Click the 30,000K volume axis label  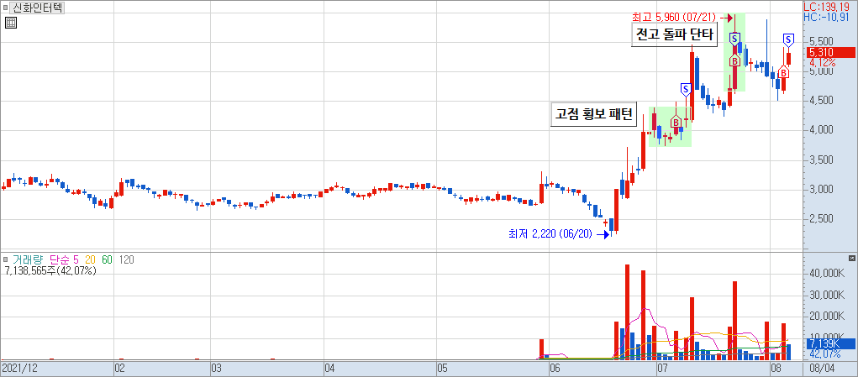coord(826,295)
